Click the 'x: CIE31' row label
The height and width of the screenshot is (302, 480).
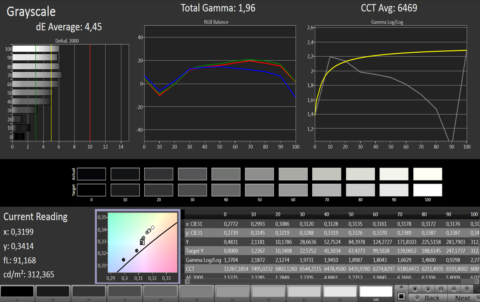(x=194, y=224)
